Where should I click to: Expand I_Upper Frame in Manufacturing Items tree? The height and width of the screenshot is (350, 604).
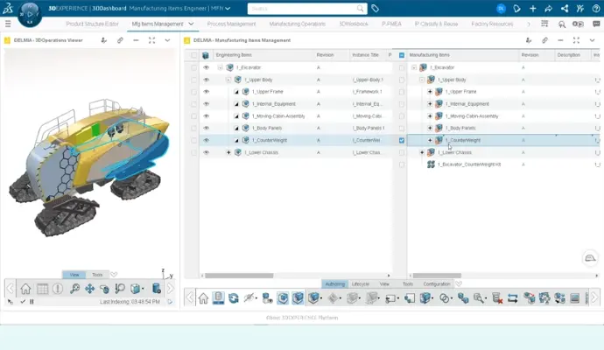click(430, 92)
